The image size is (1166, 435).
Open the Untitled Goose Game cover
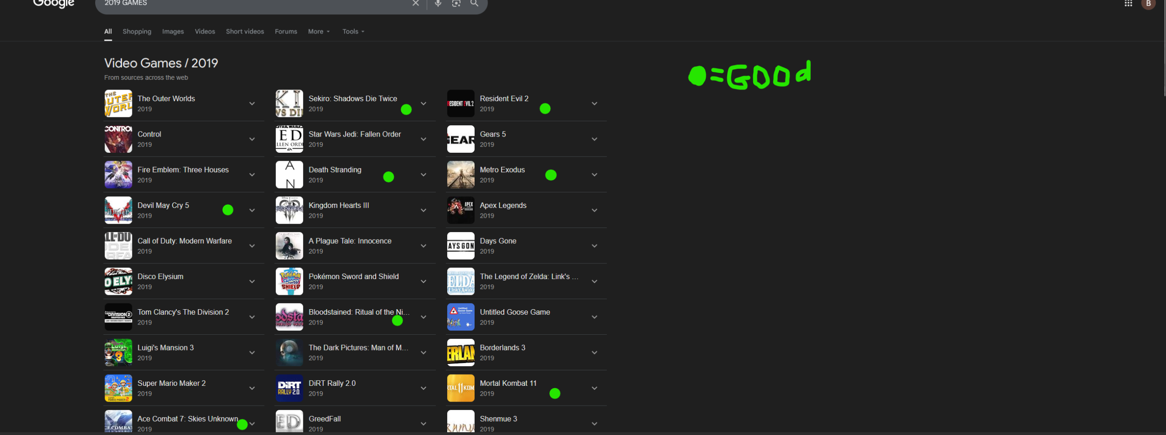[461, 317]
